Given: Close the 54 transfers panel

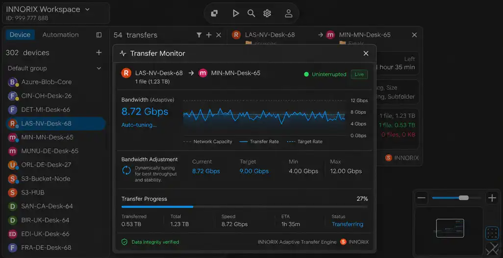Looking at the screenshot, I should click(219, 35).
